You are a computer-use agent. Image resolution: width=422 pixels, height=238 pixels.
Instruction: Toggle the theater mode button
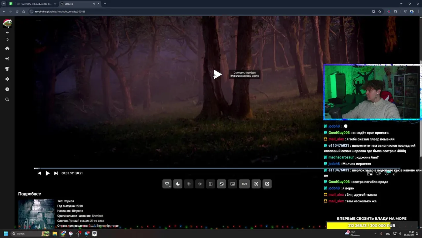(x=221, y=184)
